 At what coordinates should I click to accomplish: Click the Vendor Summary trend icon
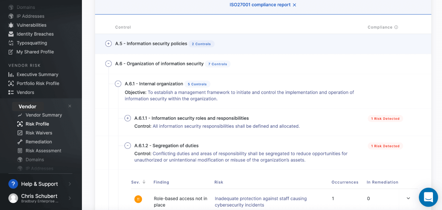point(20,115)
